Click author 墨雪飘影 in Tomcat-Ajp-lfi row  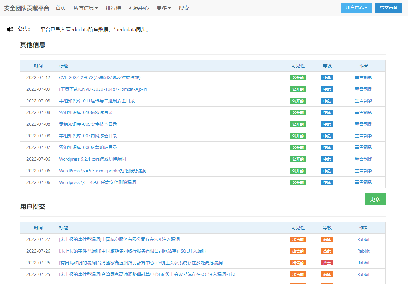coord(364,89)
